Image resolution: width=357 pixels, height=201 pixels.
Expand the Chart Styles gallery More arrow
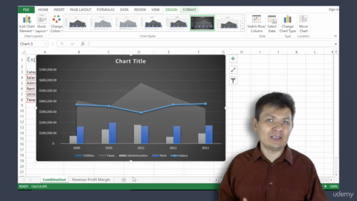pyautogui.click(x=243, y=28)
